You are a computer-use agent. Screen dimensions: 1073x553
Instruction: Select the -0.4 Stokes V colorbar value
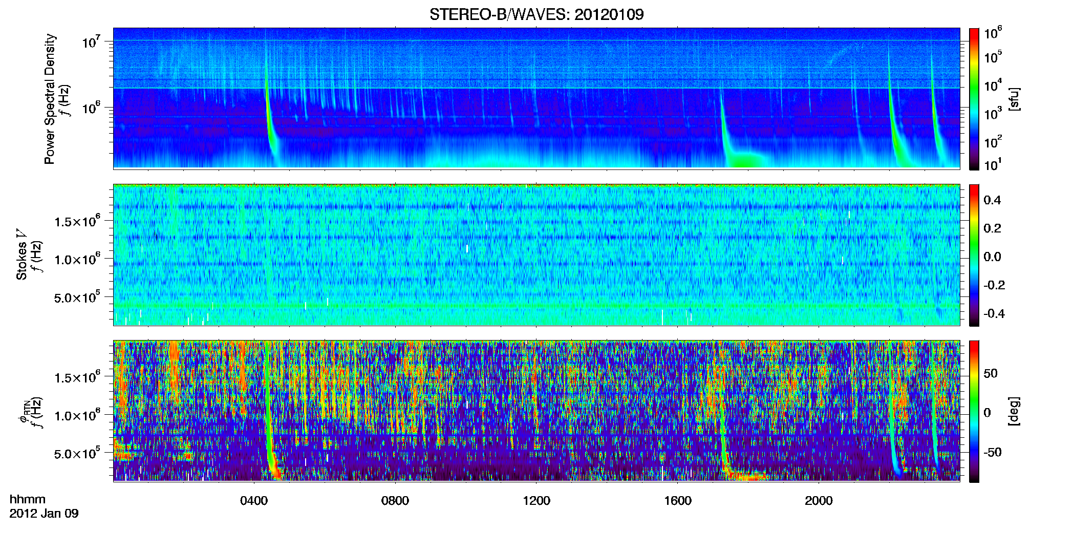click(x=994, y=313)
